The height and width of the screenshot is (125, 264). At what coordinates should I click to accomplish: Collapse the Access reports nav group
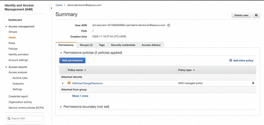(6, 67)
